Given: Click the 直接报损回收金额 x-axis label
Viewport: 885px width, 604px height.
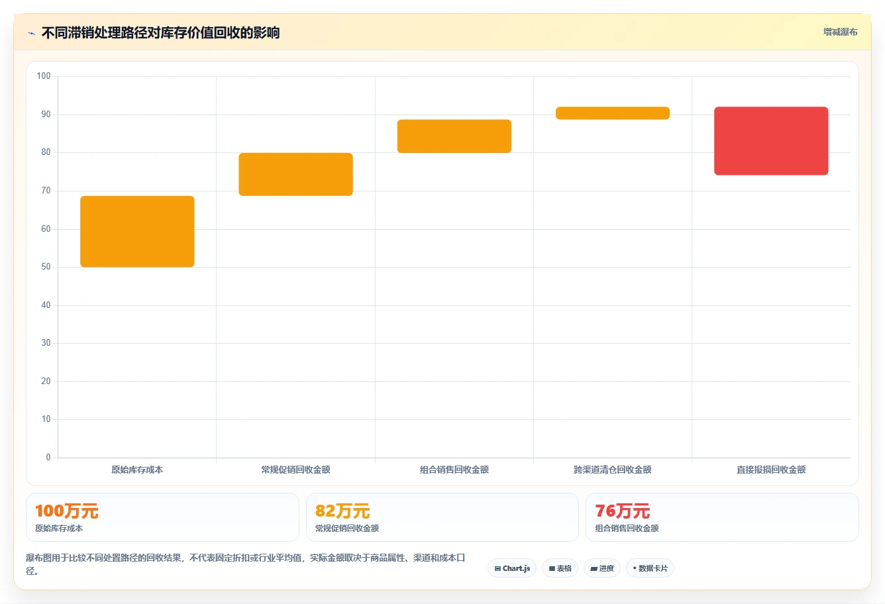Looking at the screenshot, I should point(771,470).
